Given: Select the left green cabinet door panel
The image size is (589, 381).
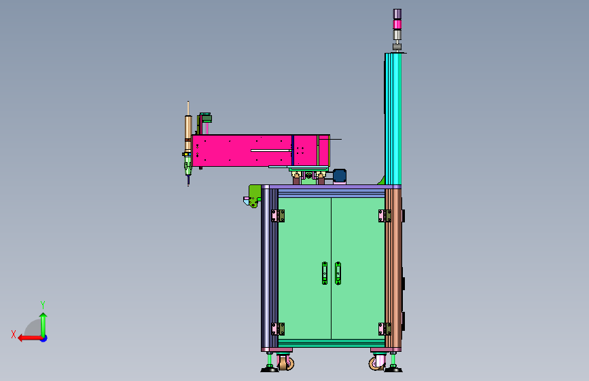Looking at the screenshot, I should click(x=304, y=268).
